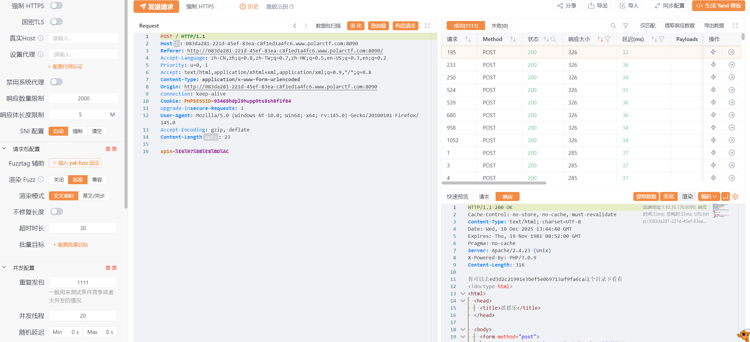Viewport: 750px width, 342px height.
Task: Click the 发送请求 button
Action: pyautogui.click(x=156, y=7)
